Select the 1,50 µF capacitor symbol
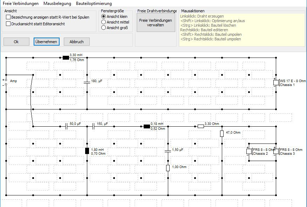This screenshot has height=207, width=307. pos(168,151)
